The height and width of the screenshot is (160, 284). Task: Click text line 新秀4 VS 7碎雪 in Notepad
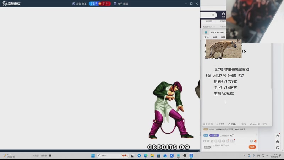(x=225, y=81)
